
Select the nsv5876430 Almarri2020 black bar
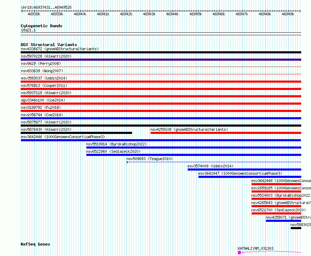(x=77, y=133)
